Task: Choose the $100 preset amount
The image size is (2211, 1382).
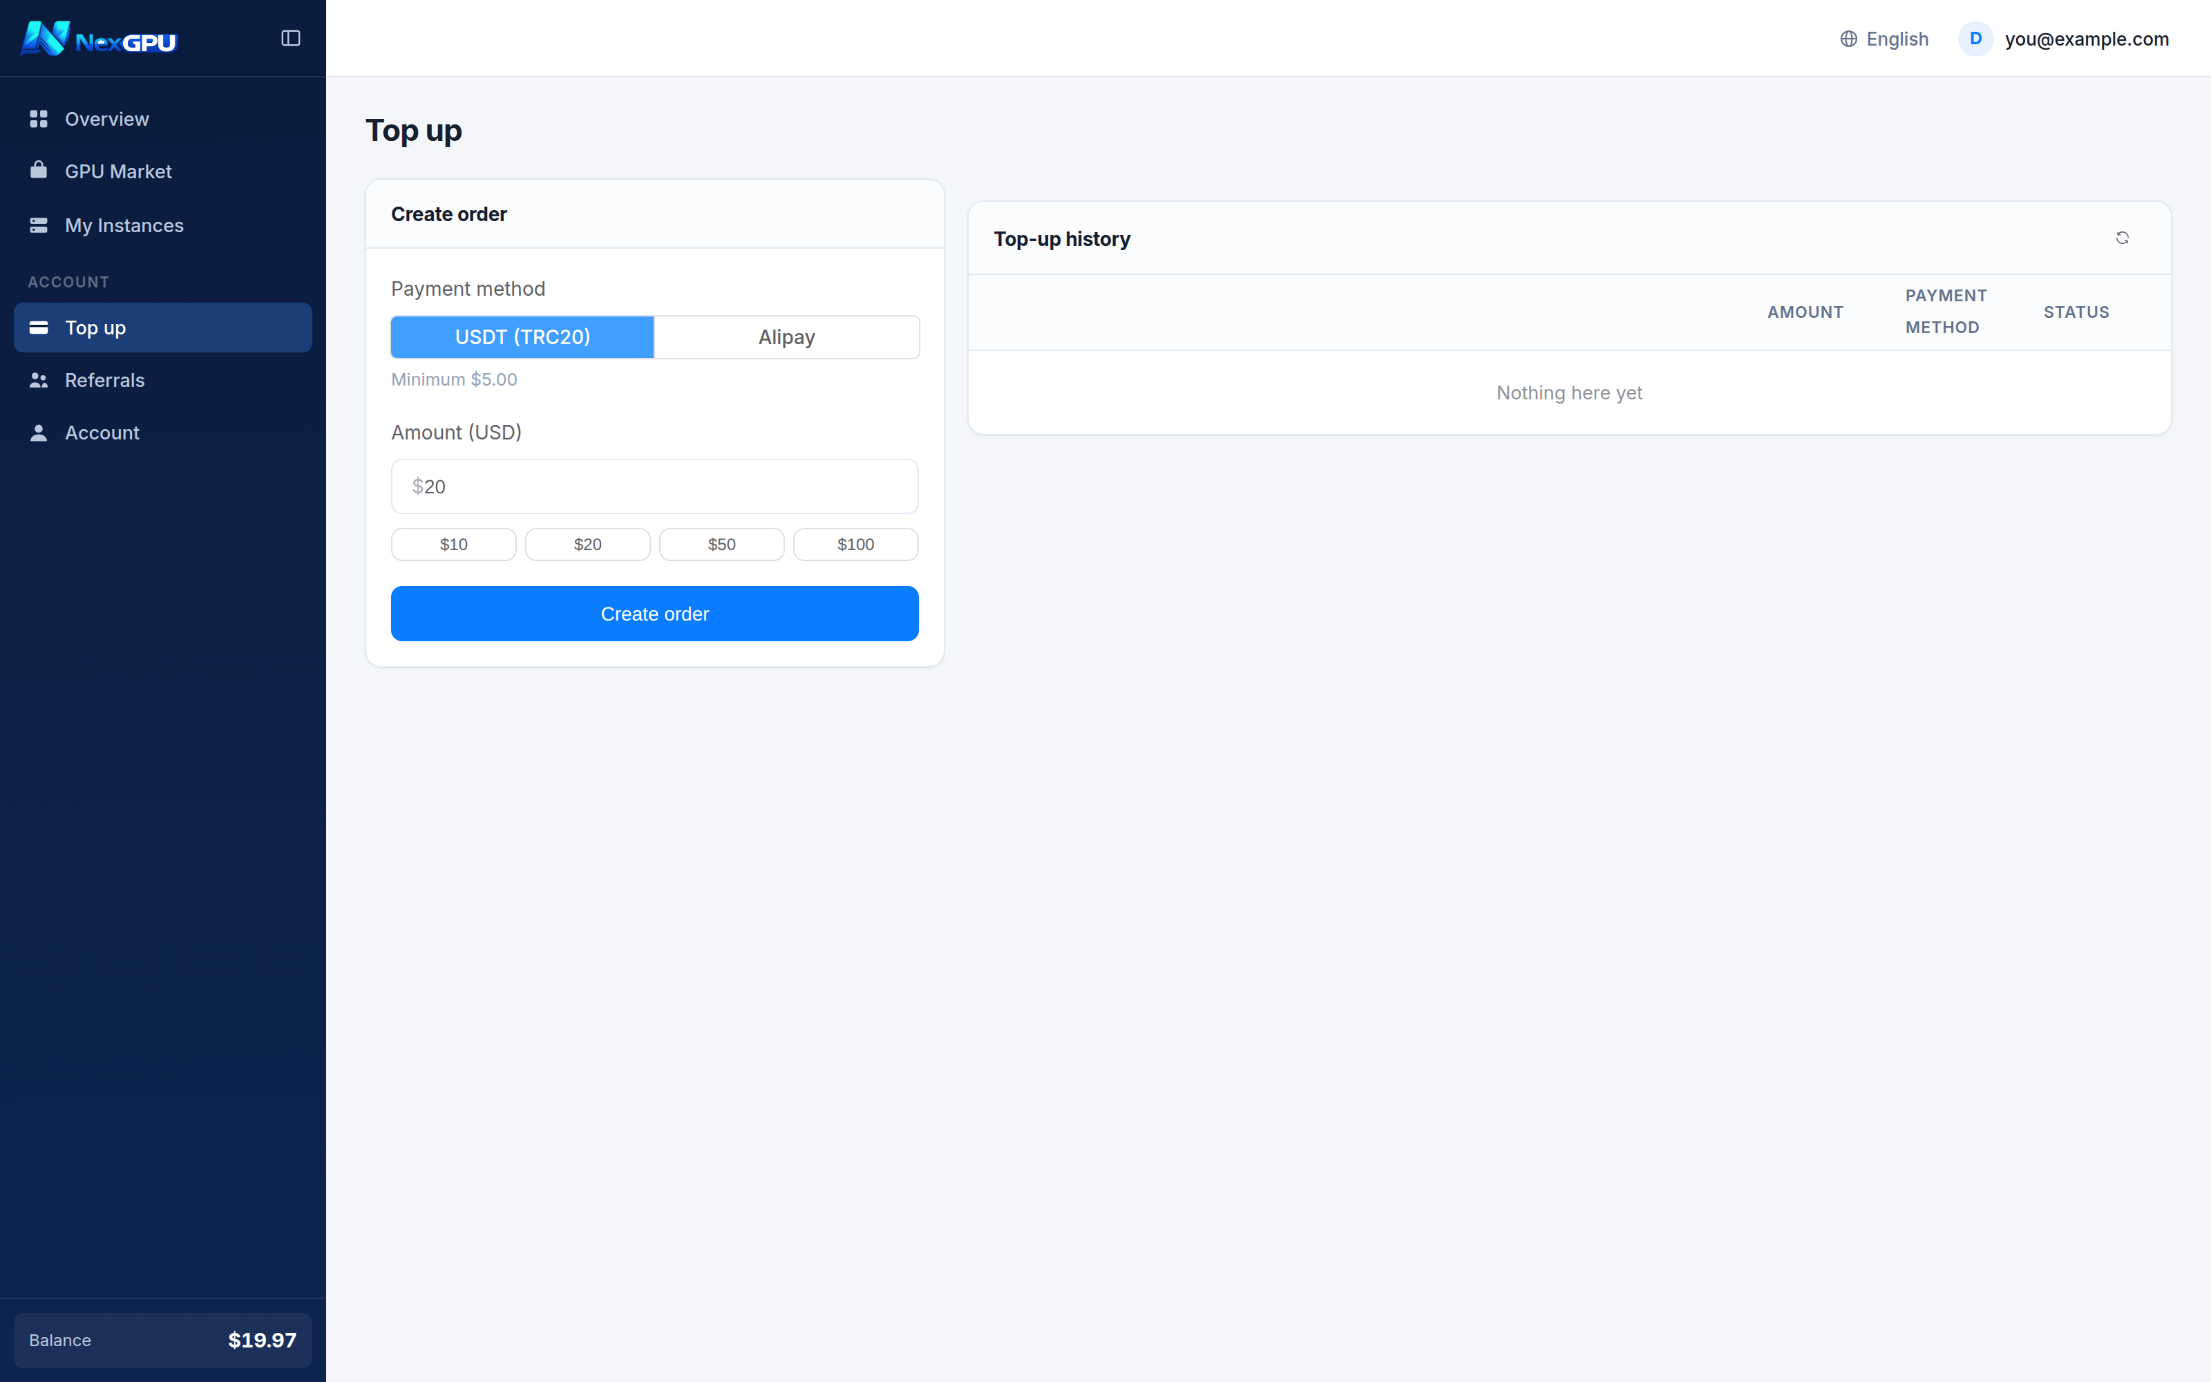Action: (856, 544)
